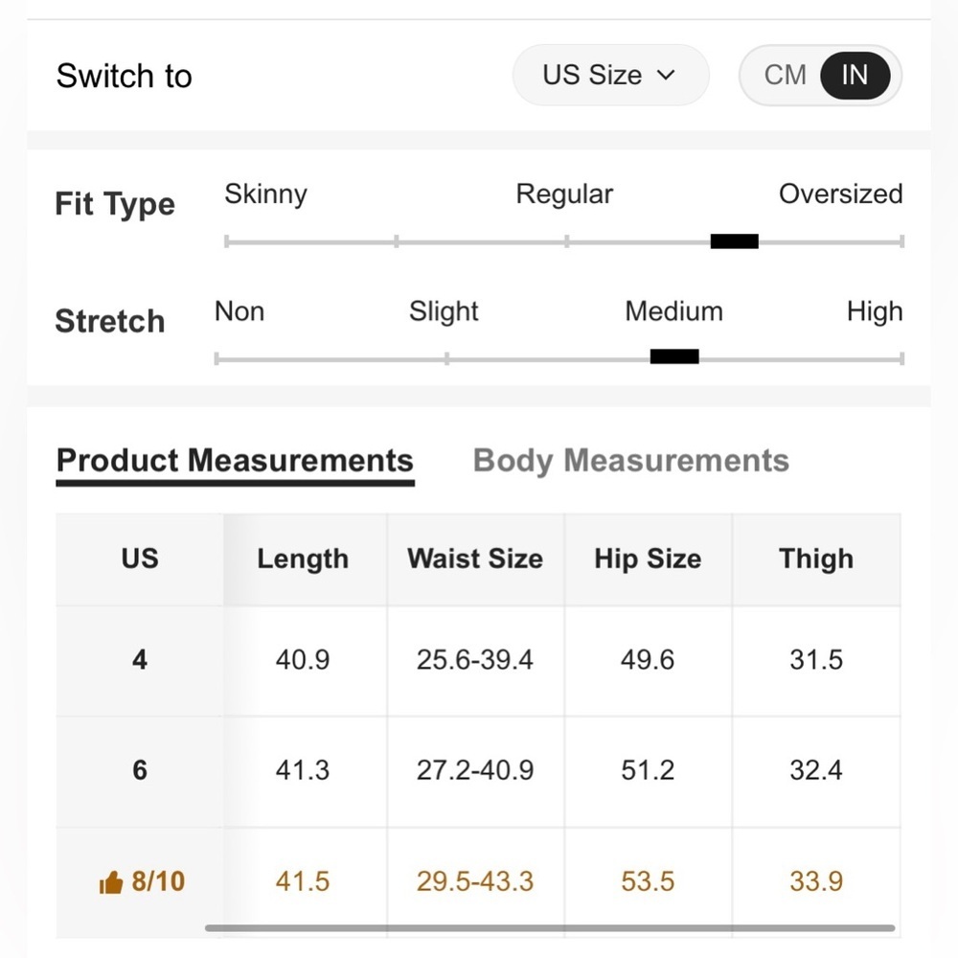This screenshot has height=958, width=958.
Task: Switch measurement units to CM
Action: coord(785,75)
